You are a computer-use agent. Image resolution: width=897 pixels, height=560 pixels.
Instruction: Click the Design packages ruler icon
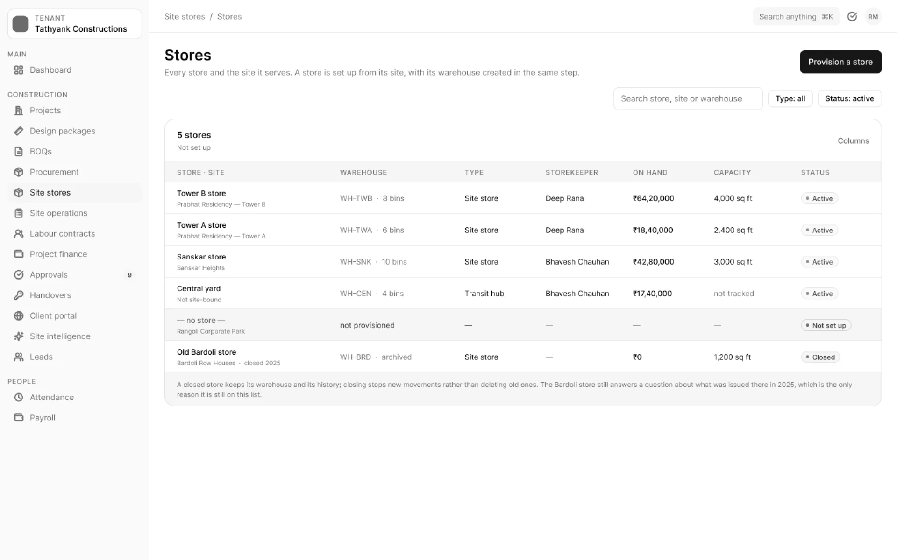(19, 131)
